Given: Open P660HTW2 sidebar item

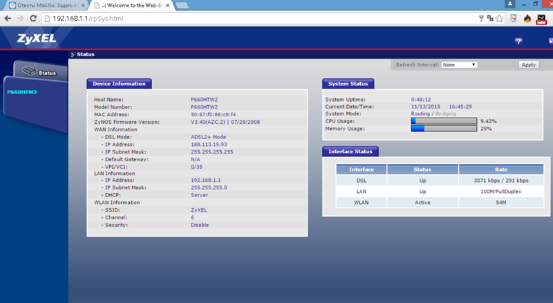Looking at the screenshot, I should (22, 92).
